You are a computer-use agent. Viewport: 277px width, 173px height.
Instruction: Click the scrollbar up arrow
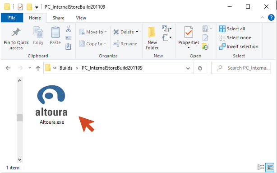click(20, 81)
